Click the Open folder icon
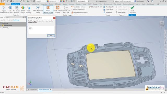 pyautogui.click(x=8, y=1)
